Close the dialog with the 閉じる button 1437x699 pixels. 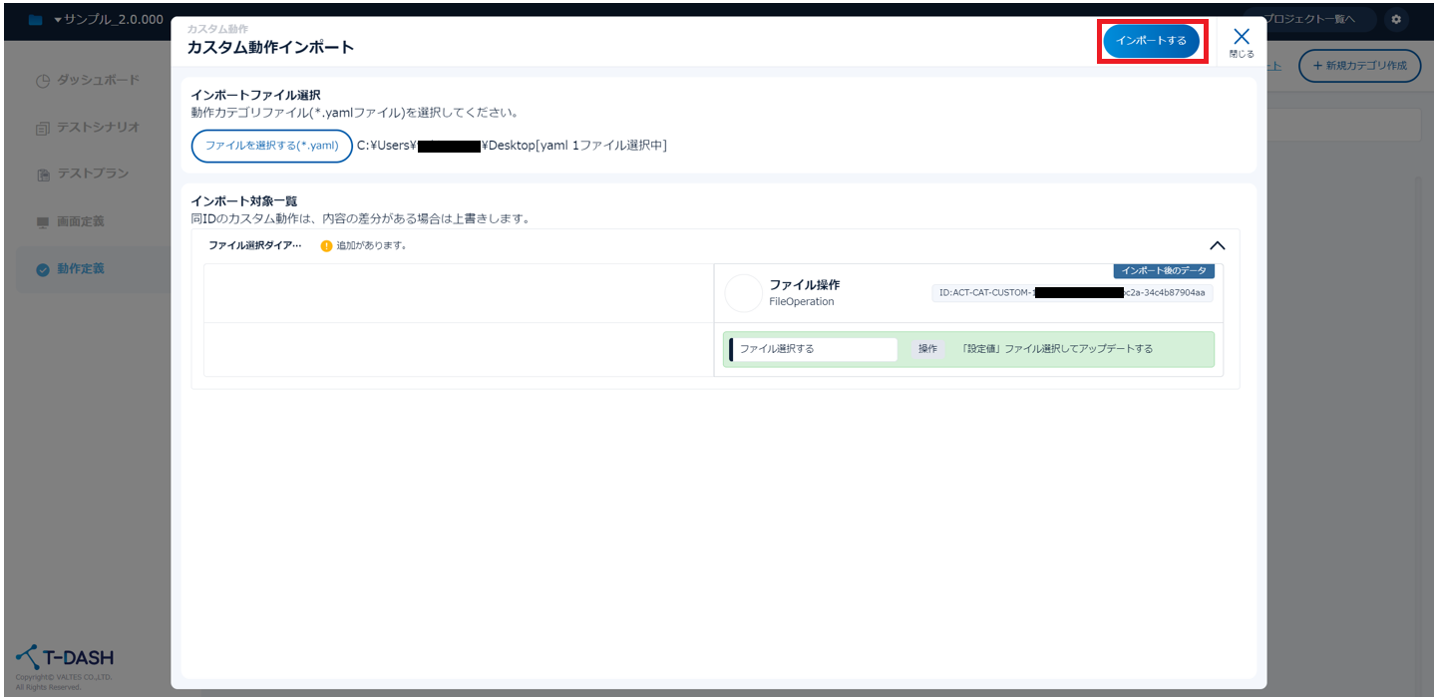[x=1242, y=42]
